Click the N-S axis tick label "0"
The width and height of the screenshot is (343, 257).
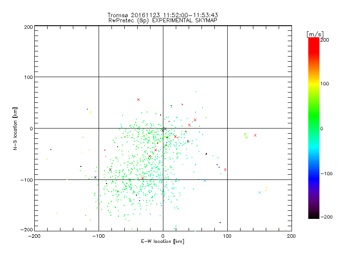coord(31,128)
